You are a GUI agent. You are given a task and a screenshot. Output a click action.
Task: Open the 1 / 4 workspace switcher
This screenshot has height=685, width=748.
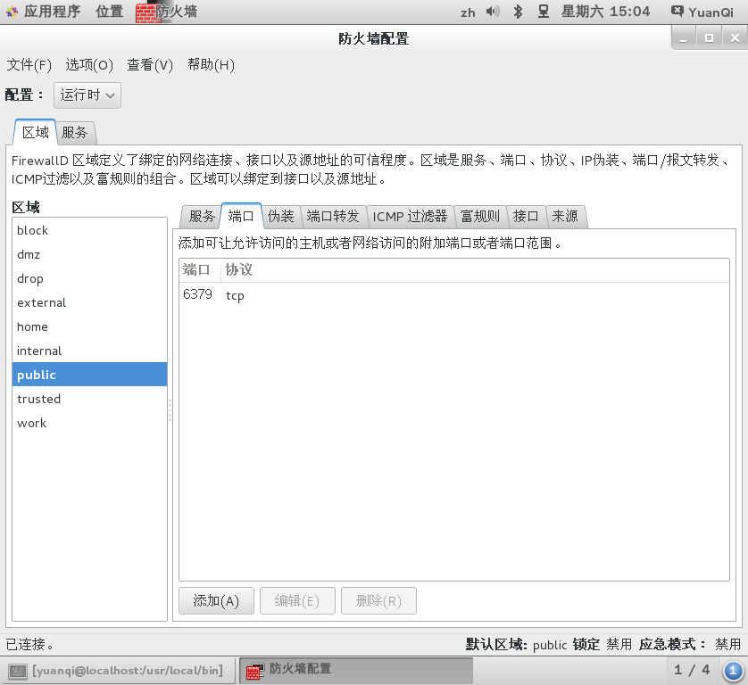tap(692, 670)
